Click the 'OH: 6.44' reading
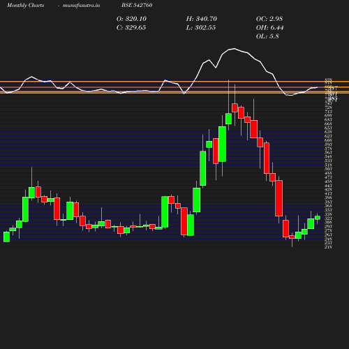Image resolution: width=349 pixels, height=349 pixels. click(269, 28)
